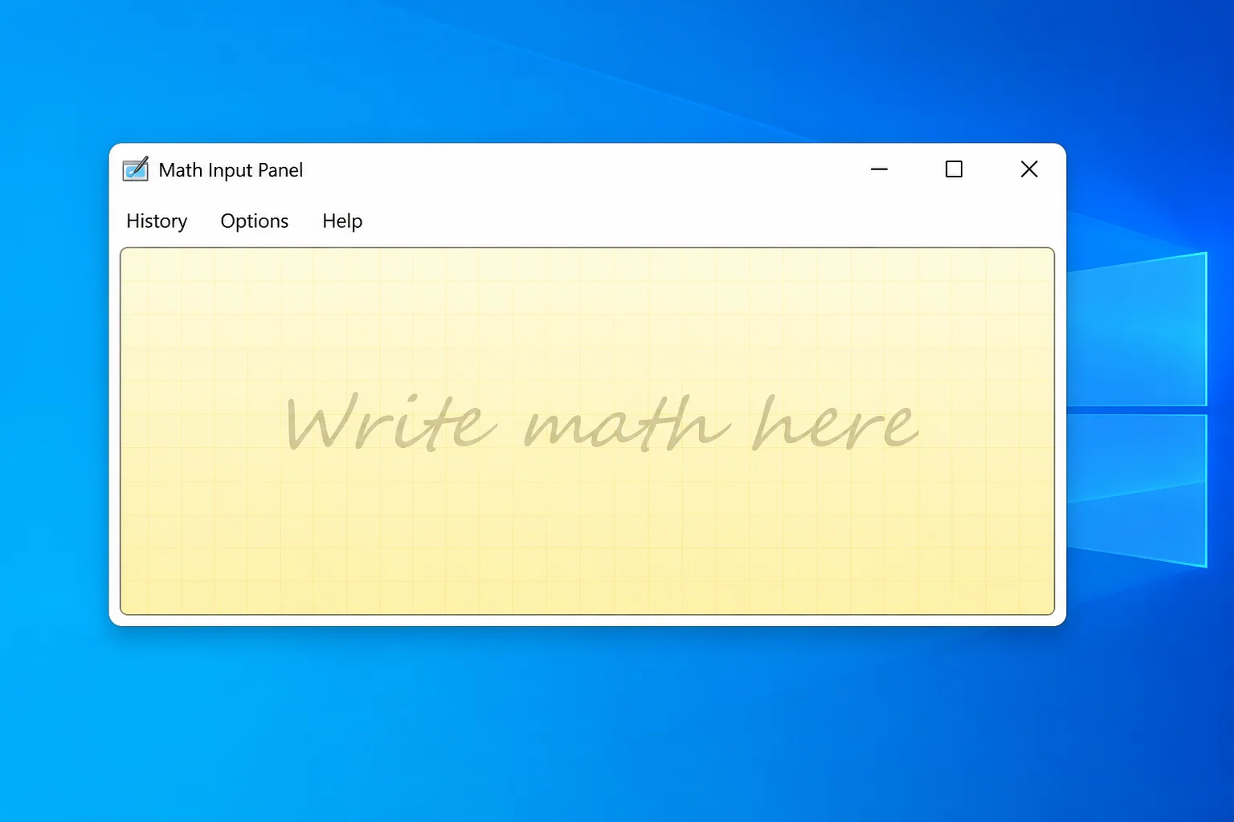Click the Math Input Panel app icon

136,169
